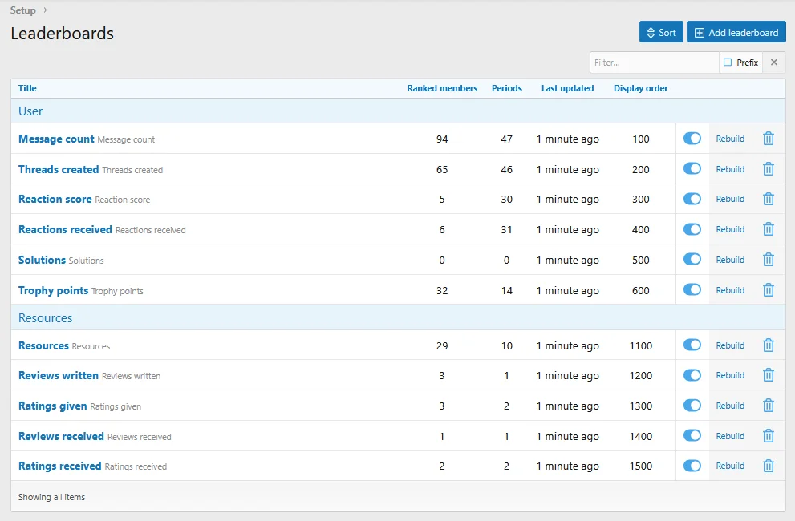Image resolution: width=795 pixels, height=521 pixels.
Task: Disable the Resources leaderboard toggle
Action: (692, 345)
